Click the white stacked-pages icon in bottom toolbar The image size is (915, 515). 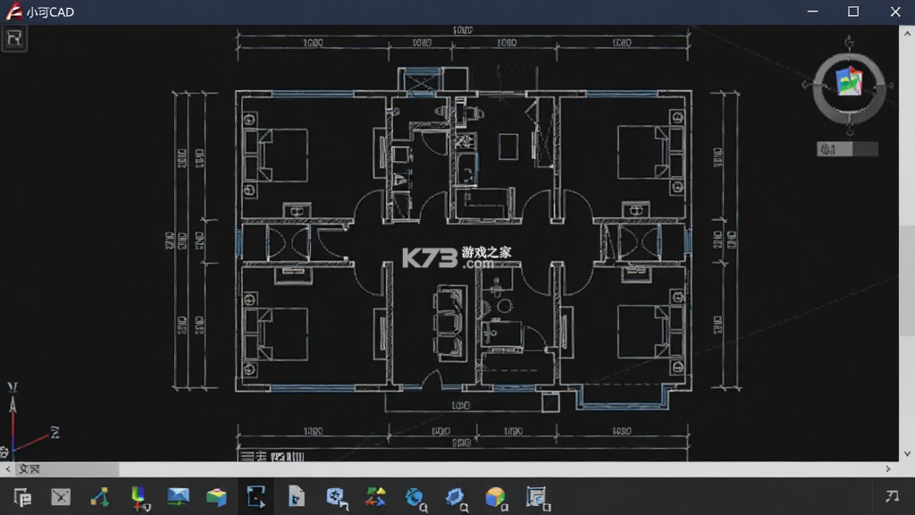pos(22,497)
